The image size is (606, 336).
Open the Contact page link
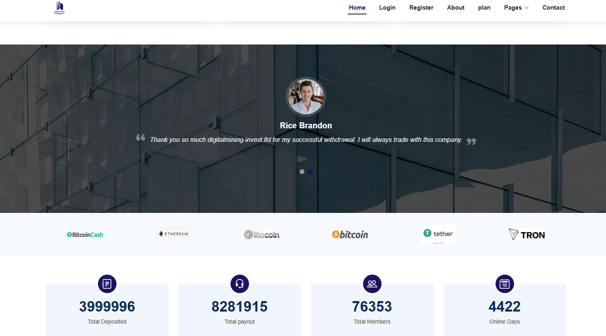553,8
